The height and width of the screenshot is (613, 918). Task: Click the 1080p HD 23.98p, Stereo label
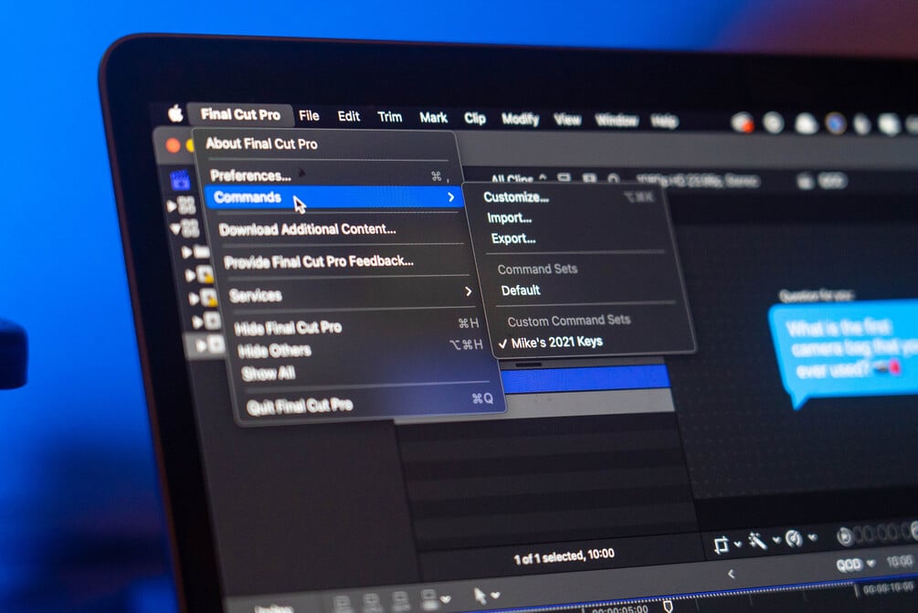[697, 180]
